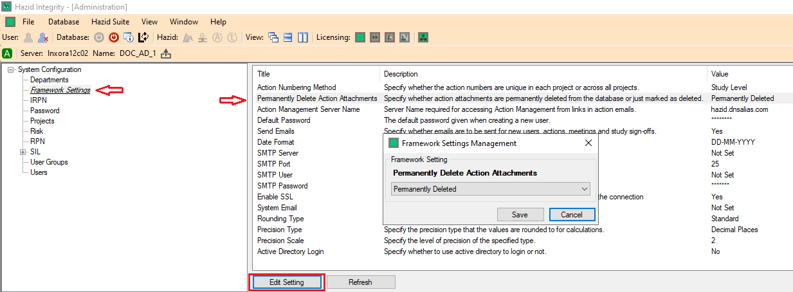Click the green square Licensing icon
793x292 pixels.
point(360,37)
